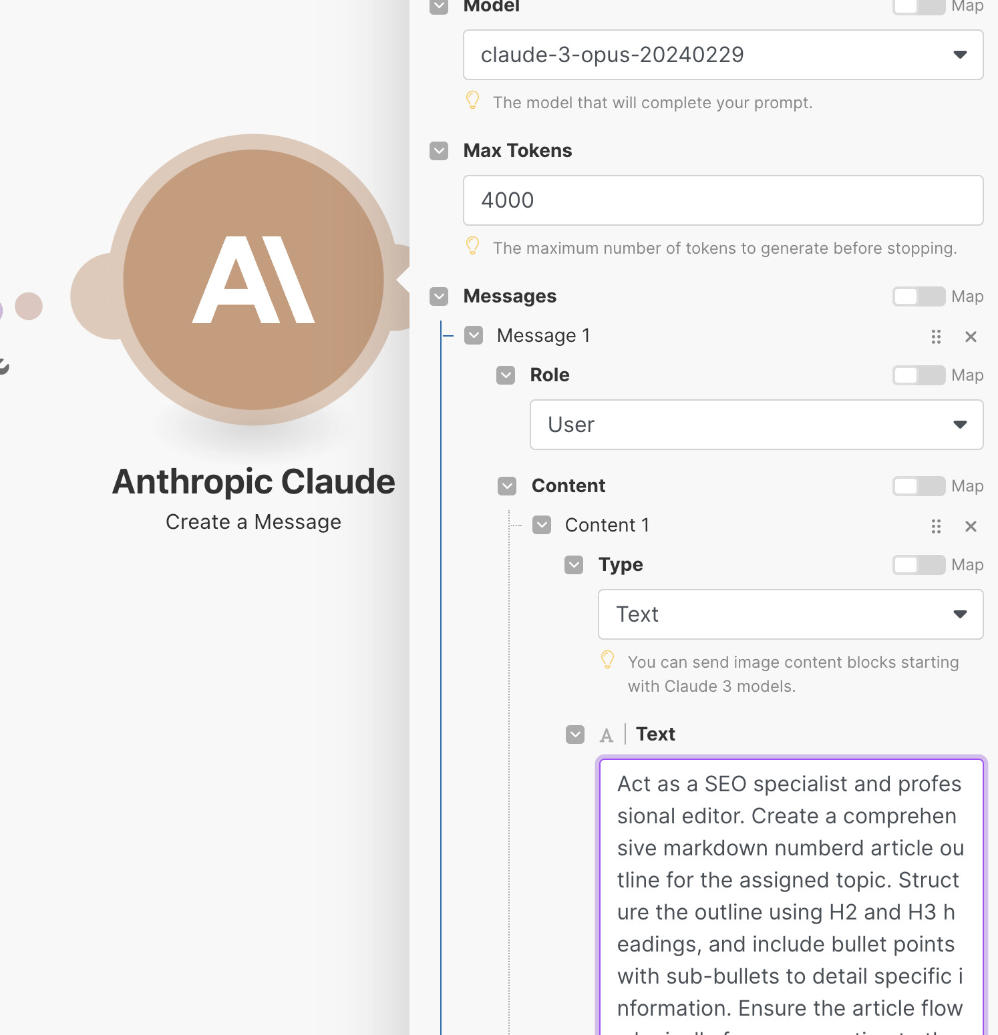This screenshot has width=998, height=1035.
Task: Toggle the Map switch for Model
Action: 919,6
